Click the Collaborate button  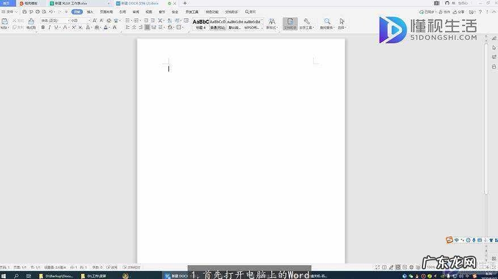[x=445, y=12]
